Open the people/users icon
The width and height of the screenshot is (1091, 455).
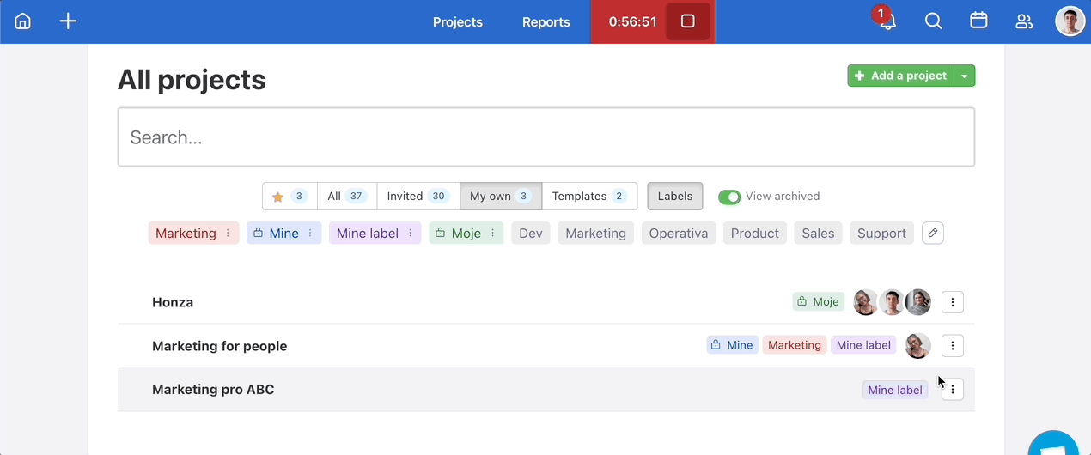coord(1024,21)
